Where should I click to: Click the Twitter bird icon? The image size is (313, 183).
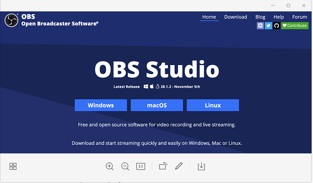click(268, 26)
